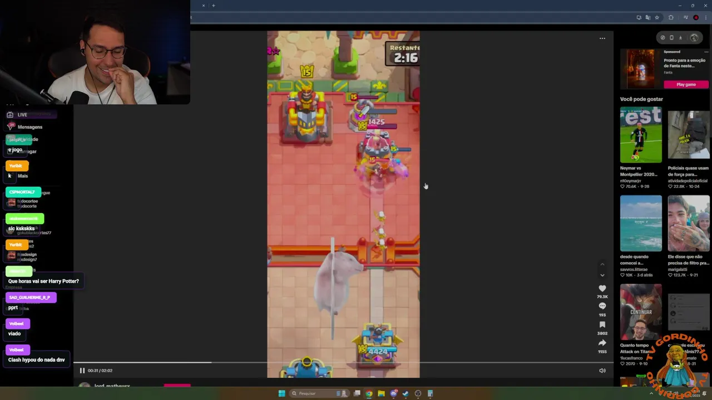Open the video's three-dot more options menu
Image resolution: width=712 pixels, height=400 pixels.
pyautogui.click(x=602, y=38)
